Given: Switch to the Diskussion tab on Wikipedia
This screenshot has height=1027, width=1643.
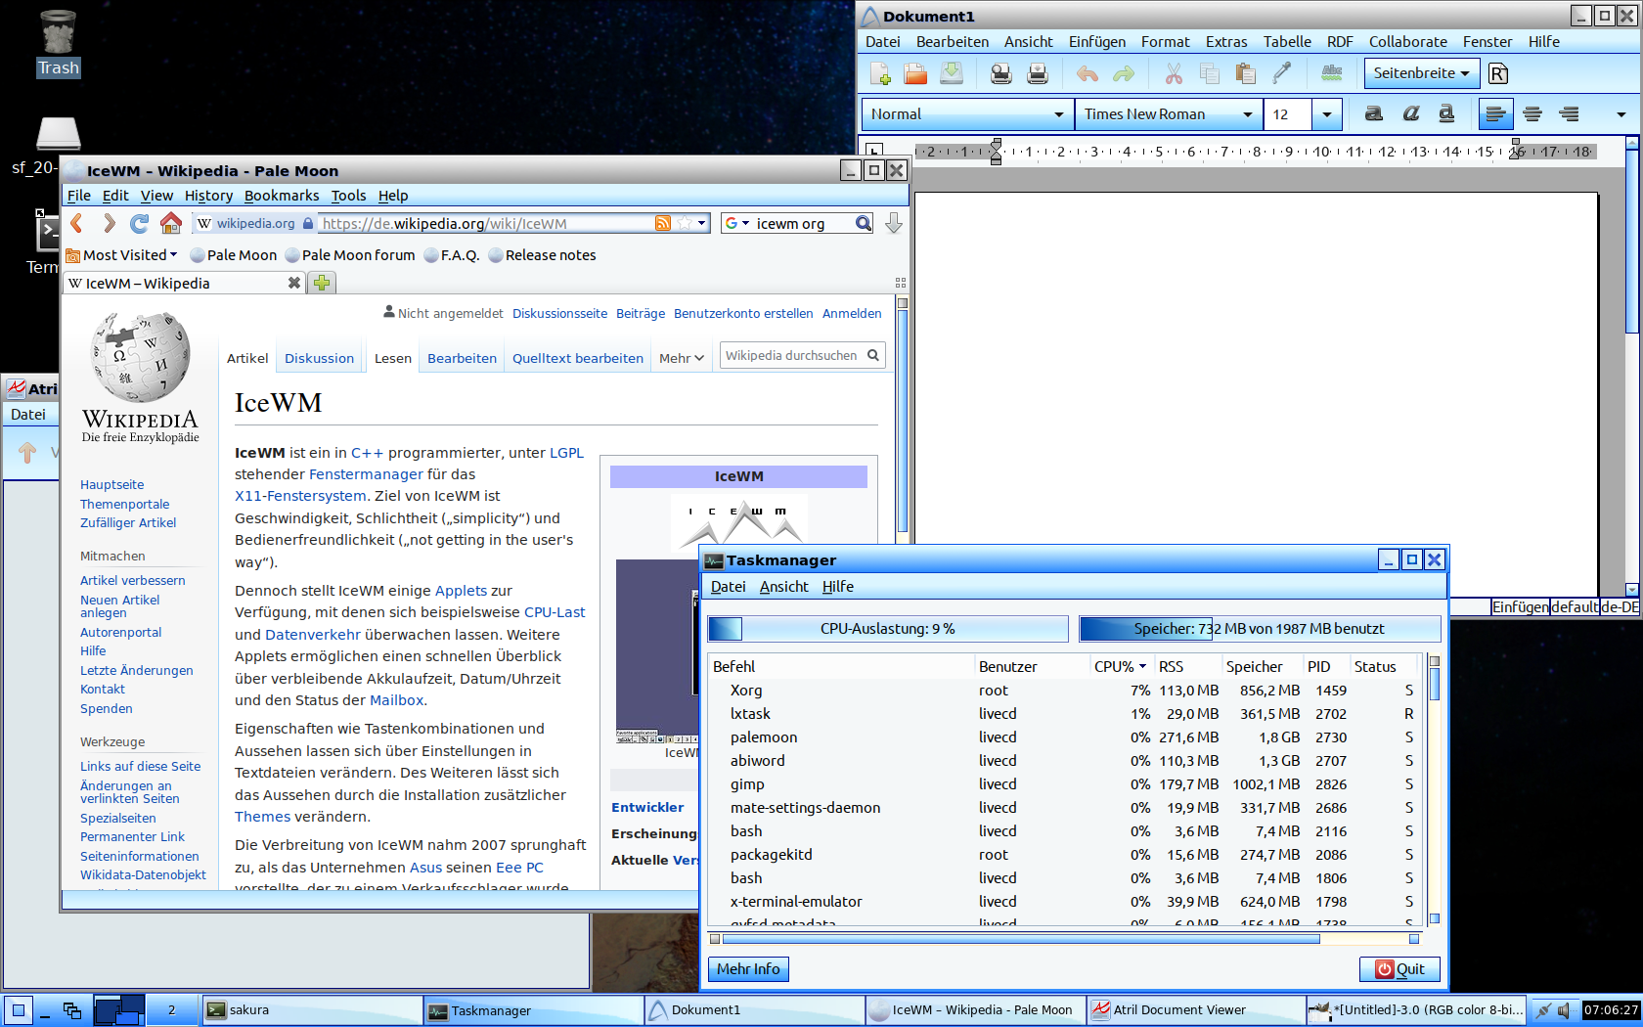Looking at the screenshot, I should pyautogui.click(x=319, y=358).
